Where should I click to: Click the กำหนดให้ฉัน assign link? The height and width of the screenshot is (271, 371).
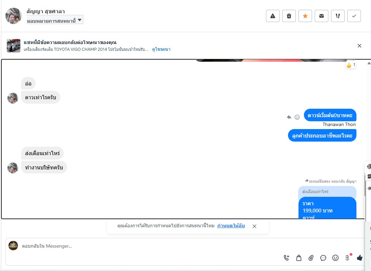pyautogui.click(x=231, y=226)
